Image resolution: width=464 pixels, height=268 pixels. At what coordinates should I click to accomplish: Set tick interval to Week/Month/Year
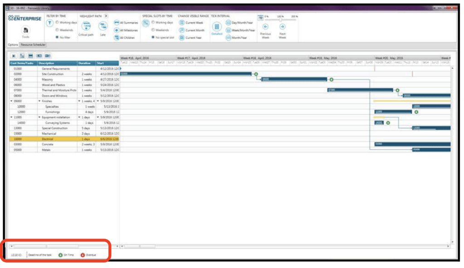(x=240, y=30)
